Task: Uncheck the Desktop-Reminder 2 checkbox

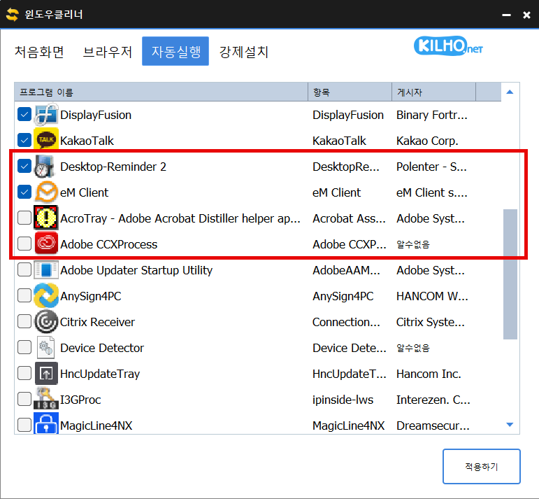Action: (x=24, y=166)
